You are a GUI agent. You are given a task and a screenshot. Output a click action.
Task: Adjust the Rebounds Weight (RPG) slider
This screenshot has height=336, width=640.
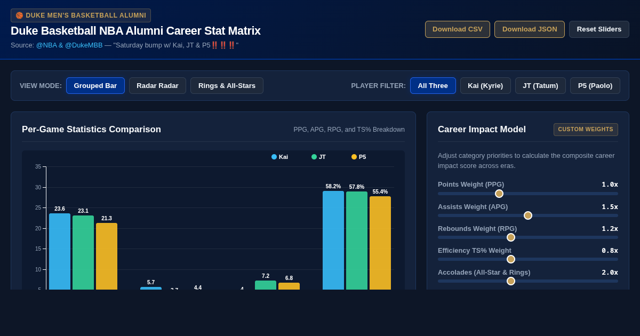tap(528, 237)
